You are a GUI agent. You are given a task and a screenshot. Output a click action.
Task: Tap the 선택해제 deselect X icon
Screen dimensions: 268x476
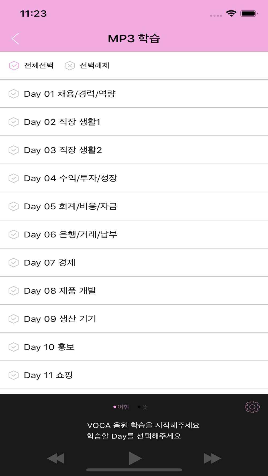(x=70, y=66)
